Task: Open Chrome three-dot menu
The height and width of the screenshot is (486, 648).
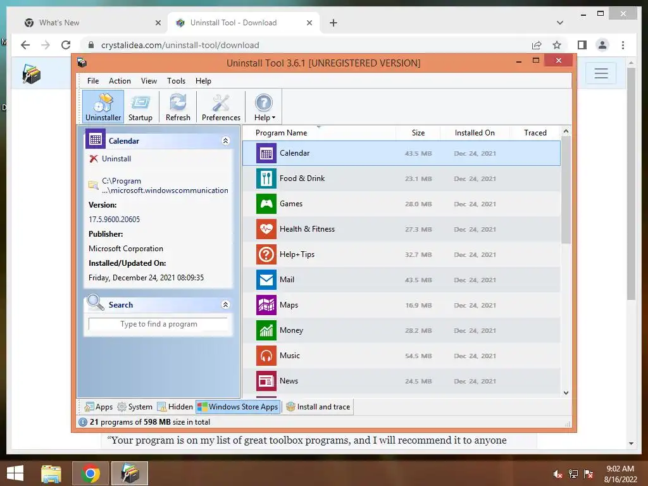Action: point(623,45)
